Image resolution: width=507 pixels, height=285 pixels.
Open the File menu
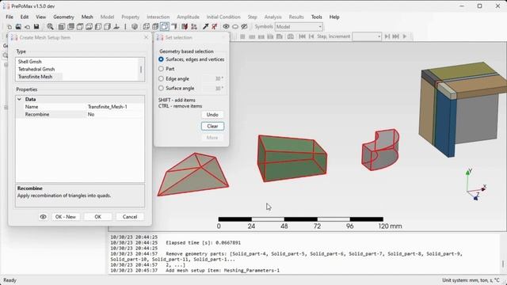[x=10, y=17]
